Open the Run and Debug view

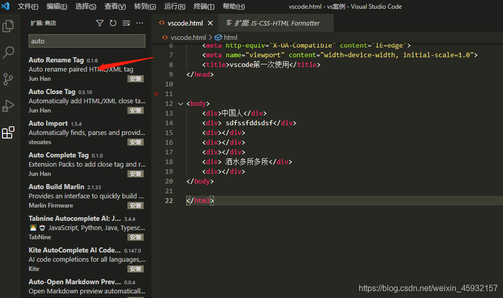point(8,106)
